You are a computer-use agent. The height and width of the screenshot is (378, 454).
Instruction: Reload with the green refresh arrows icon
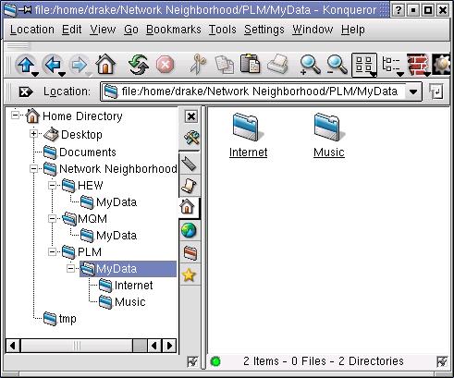(x=138, y=65)
